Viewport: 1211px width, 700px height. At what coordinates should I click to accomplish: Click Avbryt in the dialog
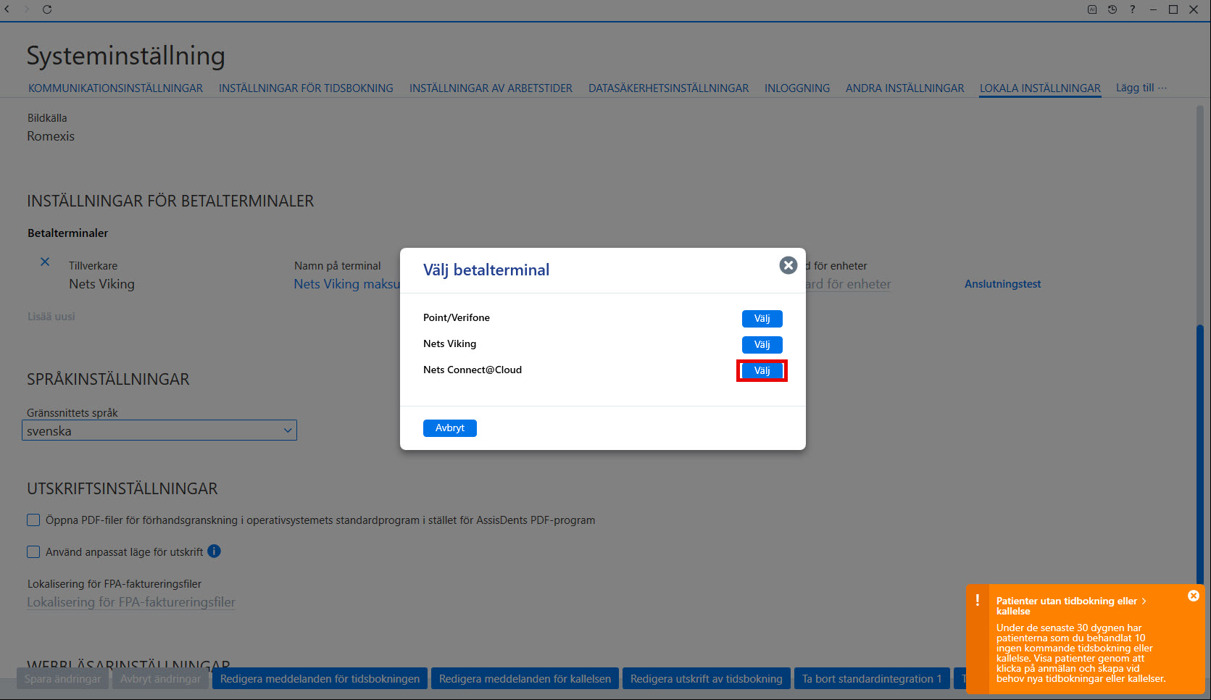tap(449, 428)
